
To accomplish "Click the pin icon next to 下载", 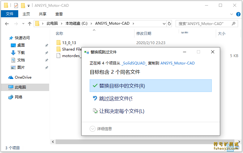I will pyautogui.click(x=46, y=53).
